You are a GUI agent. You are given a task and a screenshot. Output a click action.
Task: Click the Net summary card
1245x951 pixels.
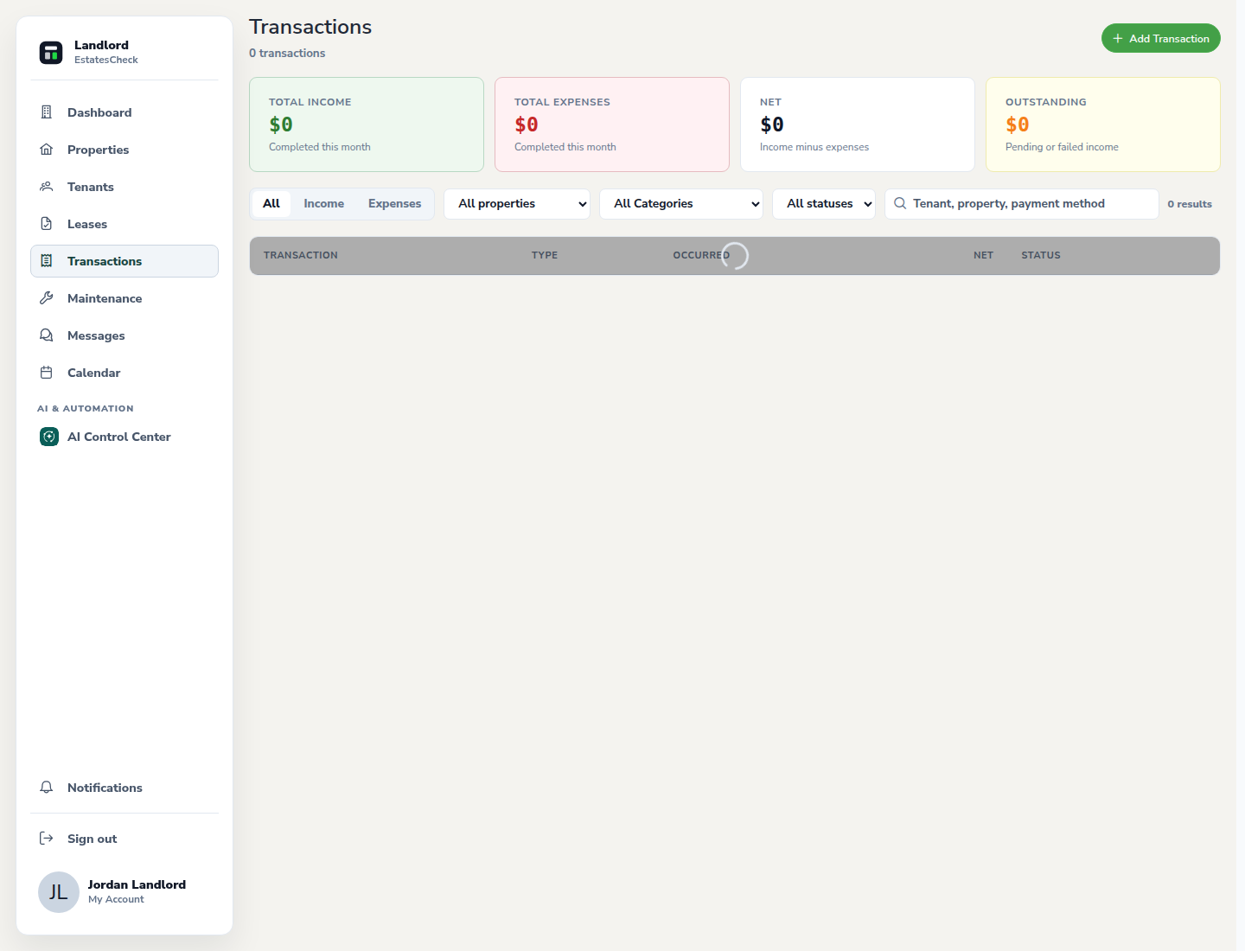(858, 124)
